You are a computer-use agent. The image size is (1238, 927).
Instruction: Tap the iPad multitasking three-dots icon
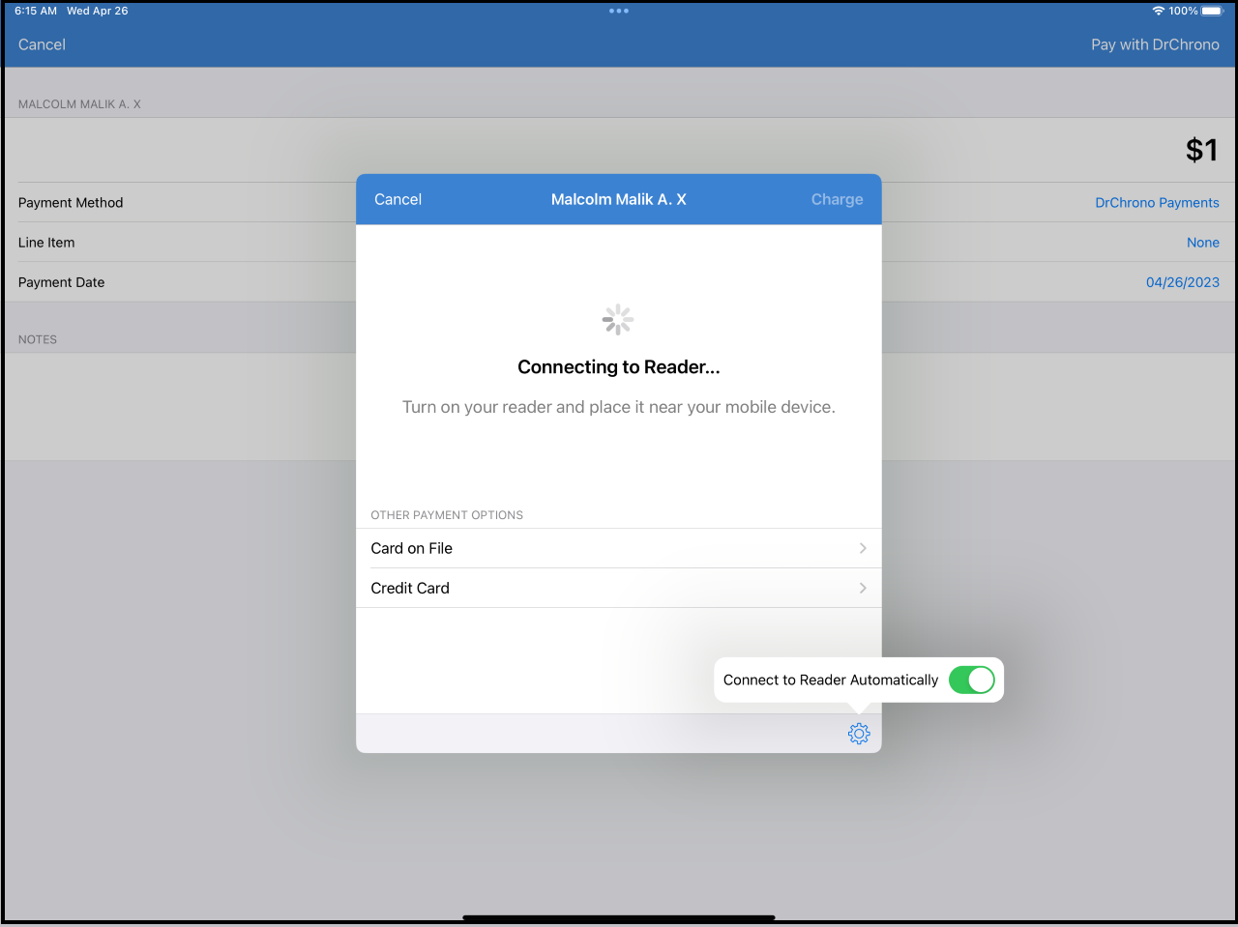619,11
